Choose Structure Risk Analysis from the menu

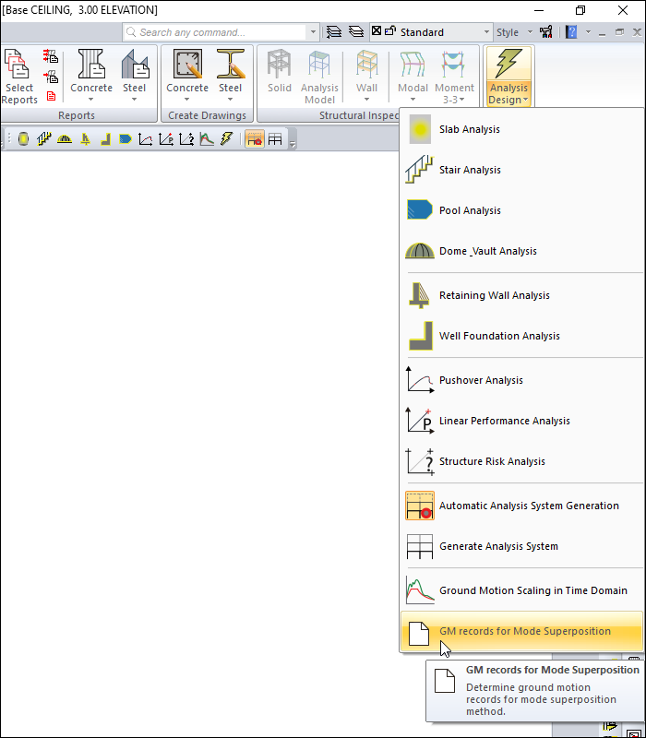tap(521, 461)
